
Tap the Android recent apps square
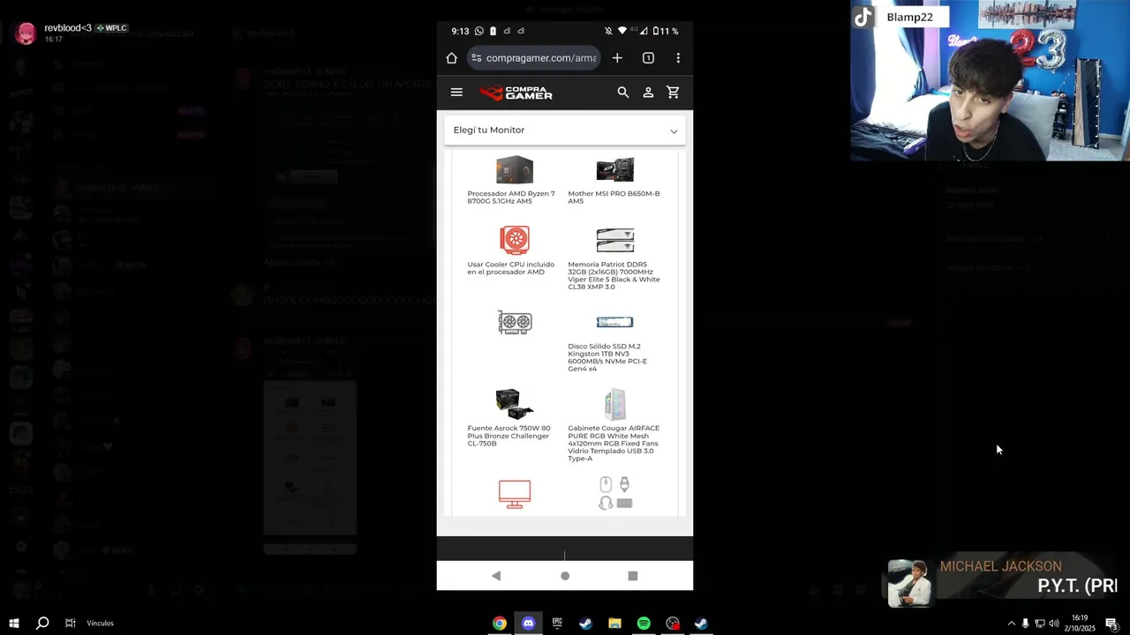pos(633,576)
